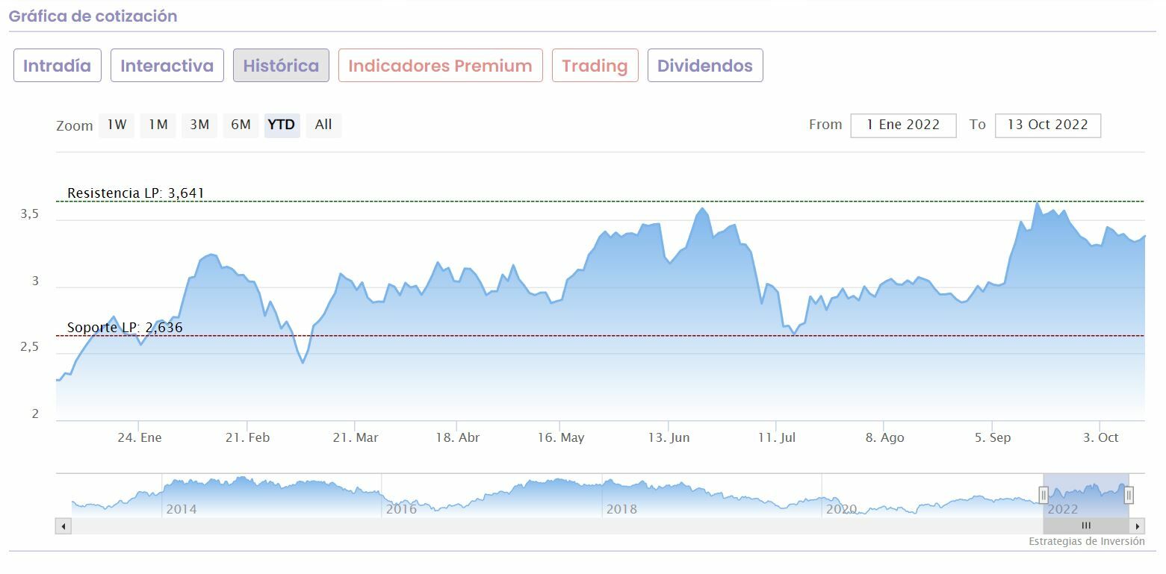The width and height of the screenshot is (1166, 574).
Task: Open the Estrategias de Inversión credit link
Action: 1086,542
